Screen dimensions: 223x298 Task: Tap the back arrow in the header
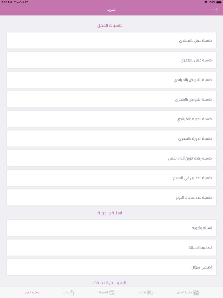(x=215, y=10)
